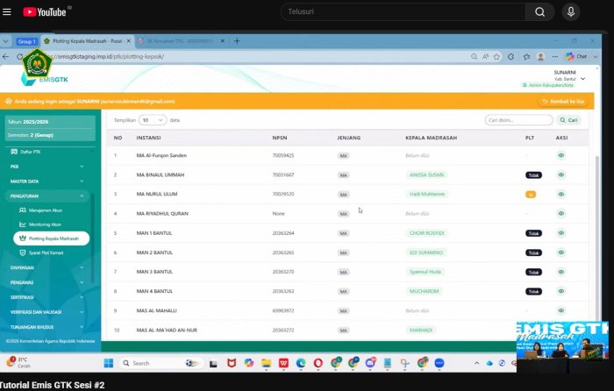Expand the SERTIFIKASI sidebar section
The image size is (614, 391).
(47, 297)
